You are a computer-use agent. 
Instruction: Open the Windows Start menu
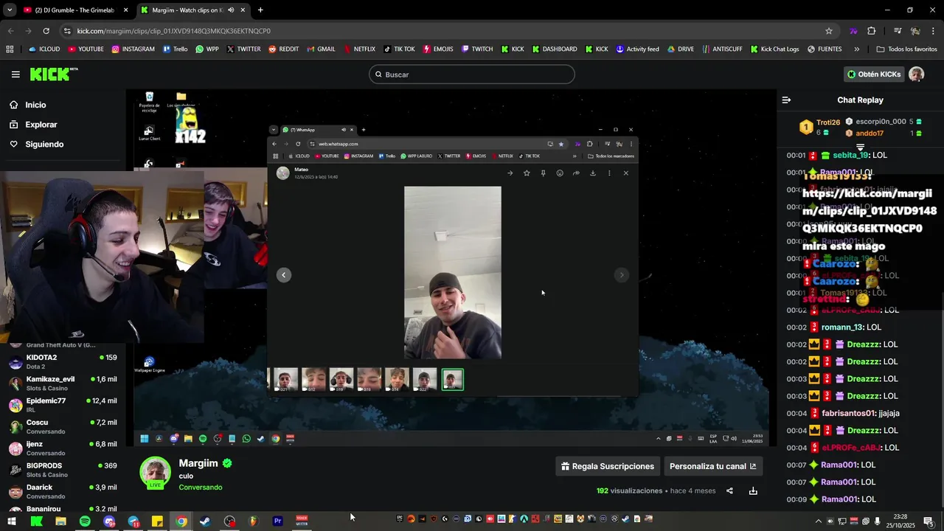tap(12, 521)
